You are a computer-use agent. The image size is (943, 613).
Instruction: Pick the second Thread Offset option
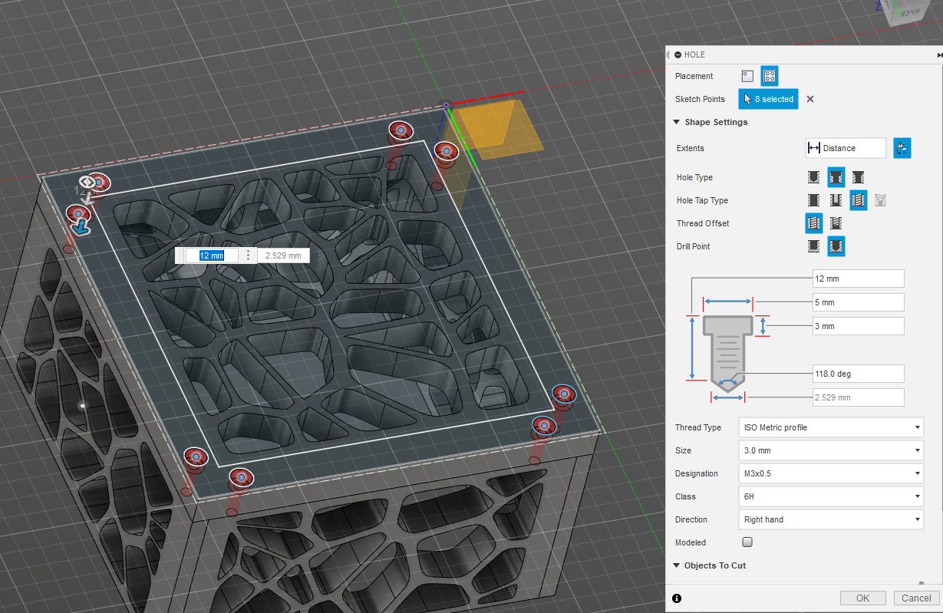tap(836, 223)
